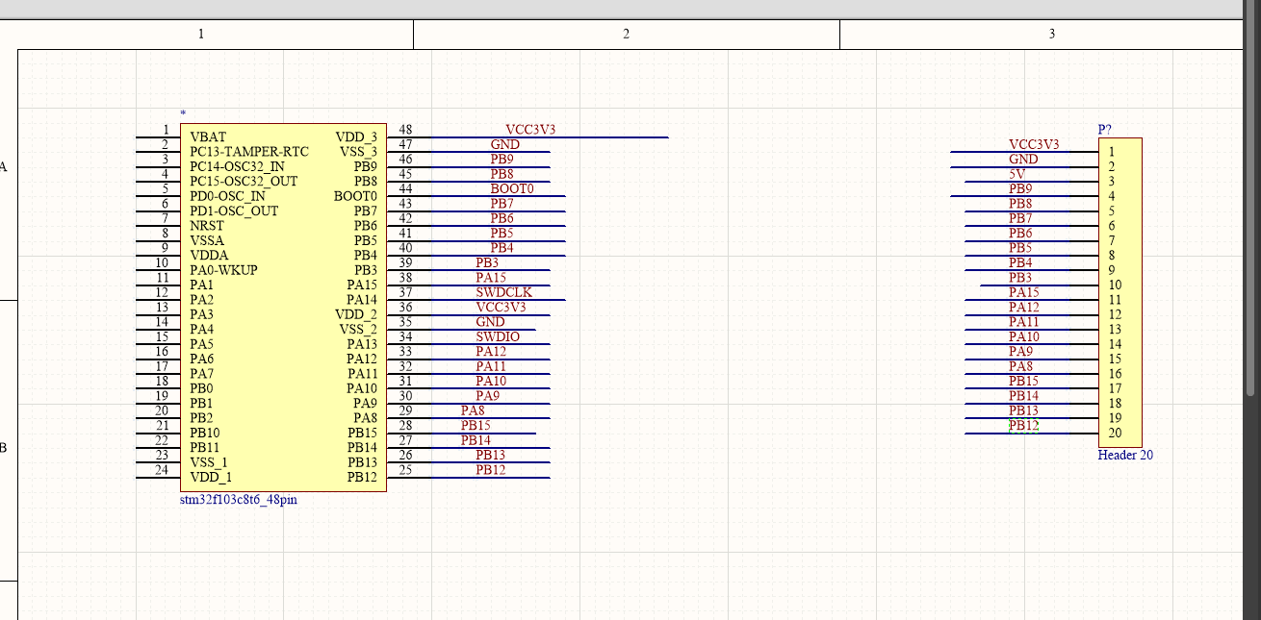Click the PB0 pin name on the STM32

[x=201, y=388]
